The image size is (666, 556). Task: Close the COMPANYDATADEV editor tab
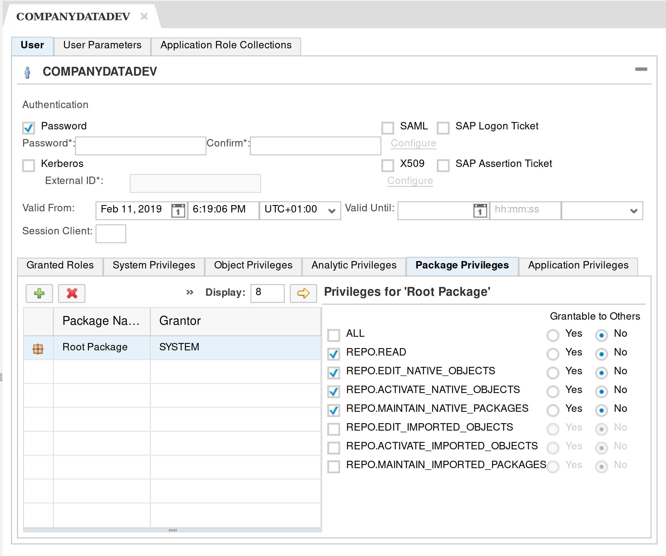[x=144, y=16]
